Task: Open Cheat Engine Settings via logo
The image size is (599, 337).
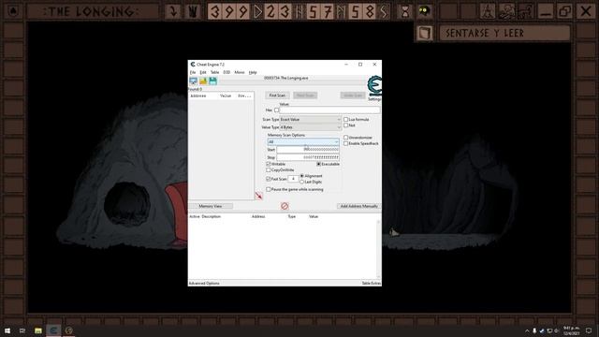Action: [374, 86]
